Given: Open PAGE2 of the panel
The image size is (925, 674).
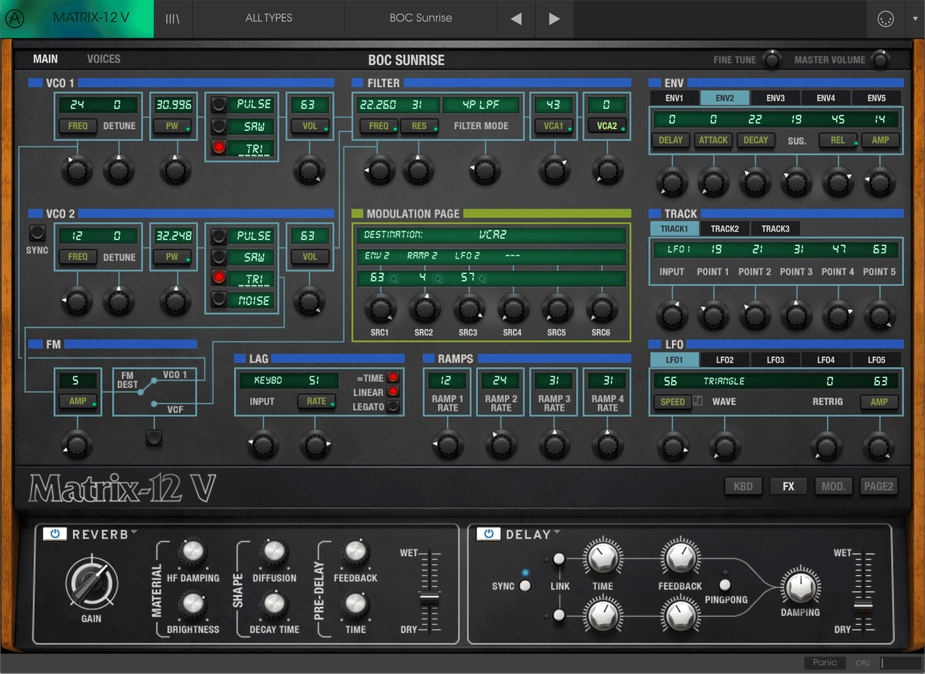Looking at the screenshot, I should (879, 486).
